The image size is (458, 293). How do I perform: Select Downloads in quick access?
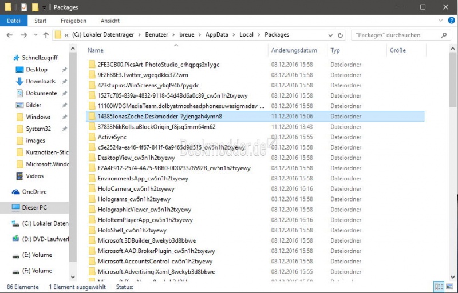[x=40, y=81]
